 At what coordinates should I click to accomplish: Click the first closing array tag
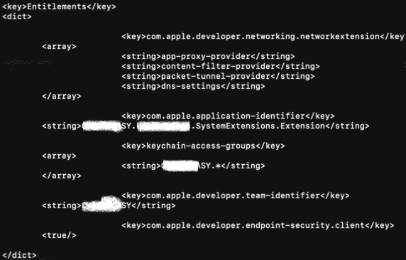click(x=62, y=96)
